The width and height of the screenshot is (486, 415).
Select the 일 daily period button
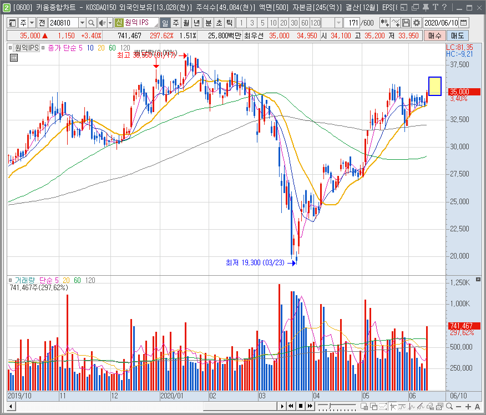[165, 23]
